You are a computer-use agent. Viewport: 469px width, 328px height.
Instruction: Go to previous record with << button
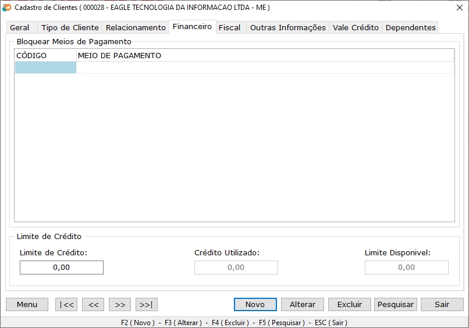click(93, 304)
